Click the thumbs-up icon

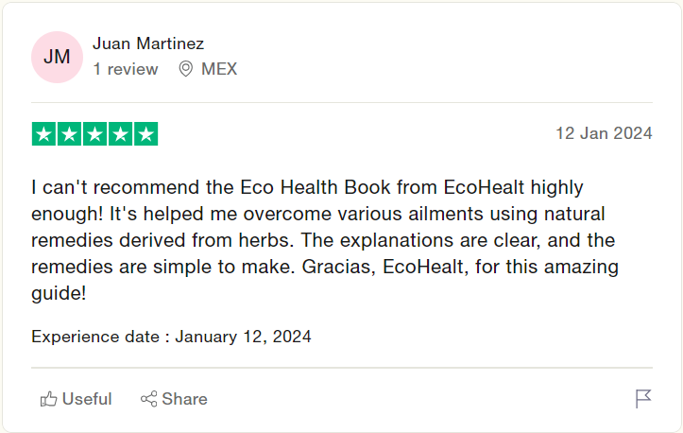pos(49,399)
